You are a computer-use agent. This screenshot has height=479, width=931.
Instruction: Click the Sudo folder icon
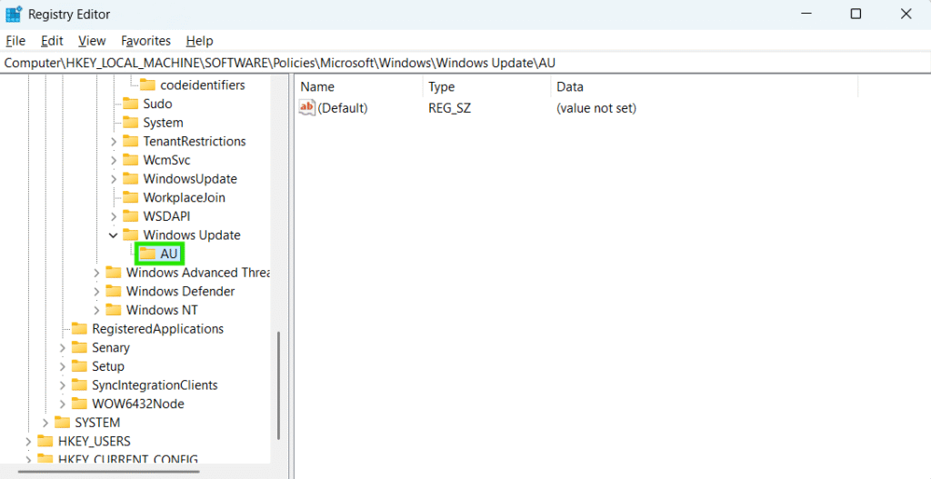(131, 104)
